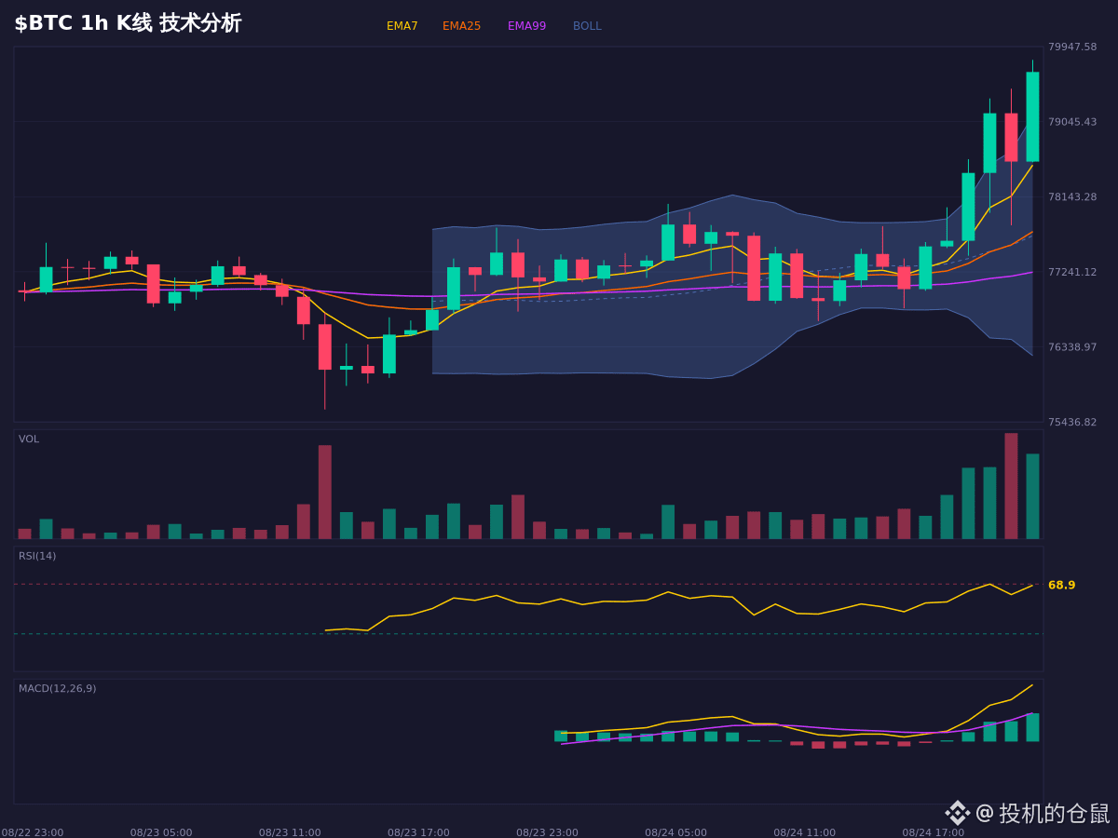The height and width of the screenshot is (838, 1118).
Task: Click the 78143.28 price axis label
Action: point(1072,196)
